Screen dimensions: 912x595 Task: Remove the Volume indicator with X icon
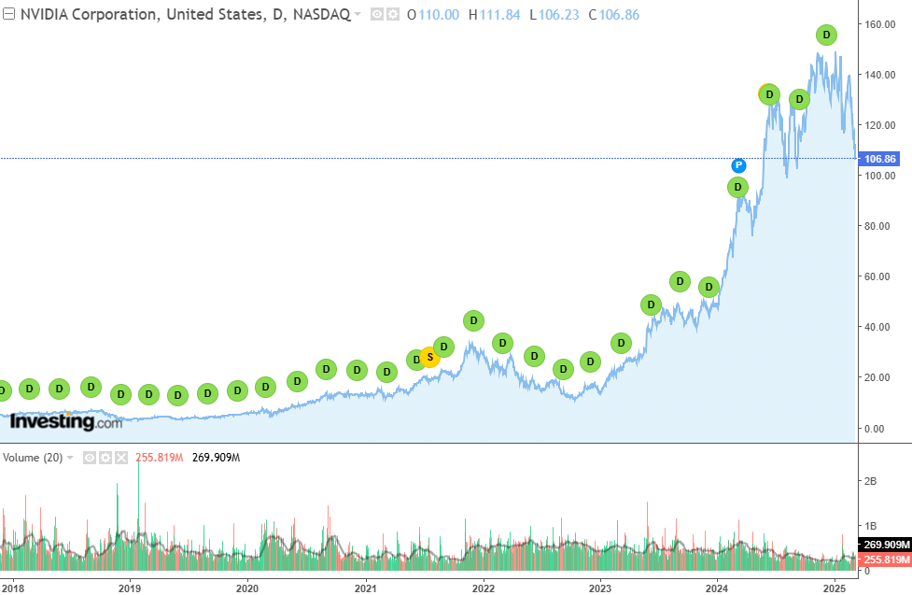(x=121, y=458)
